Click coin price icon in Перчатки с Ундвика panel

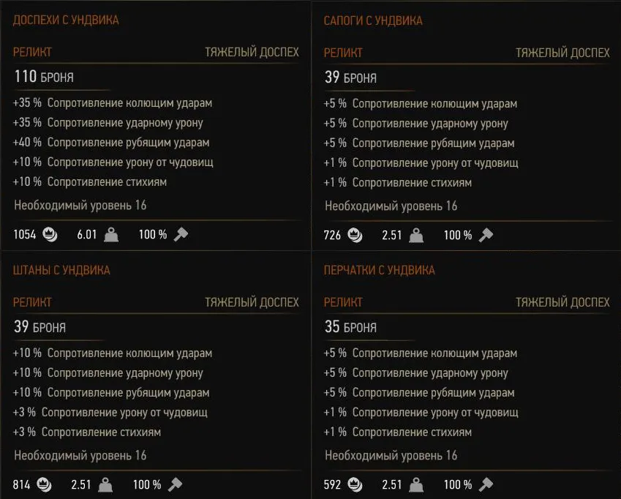click(x=355, y=484)
